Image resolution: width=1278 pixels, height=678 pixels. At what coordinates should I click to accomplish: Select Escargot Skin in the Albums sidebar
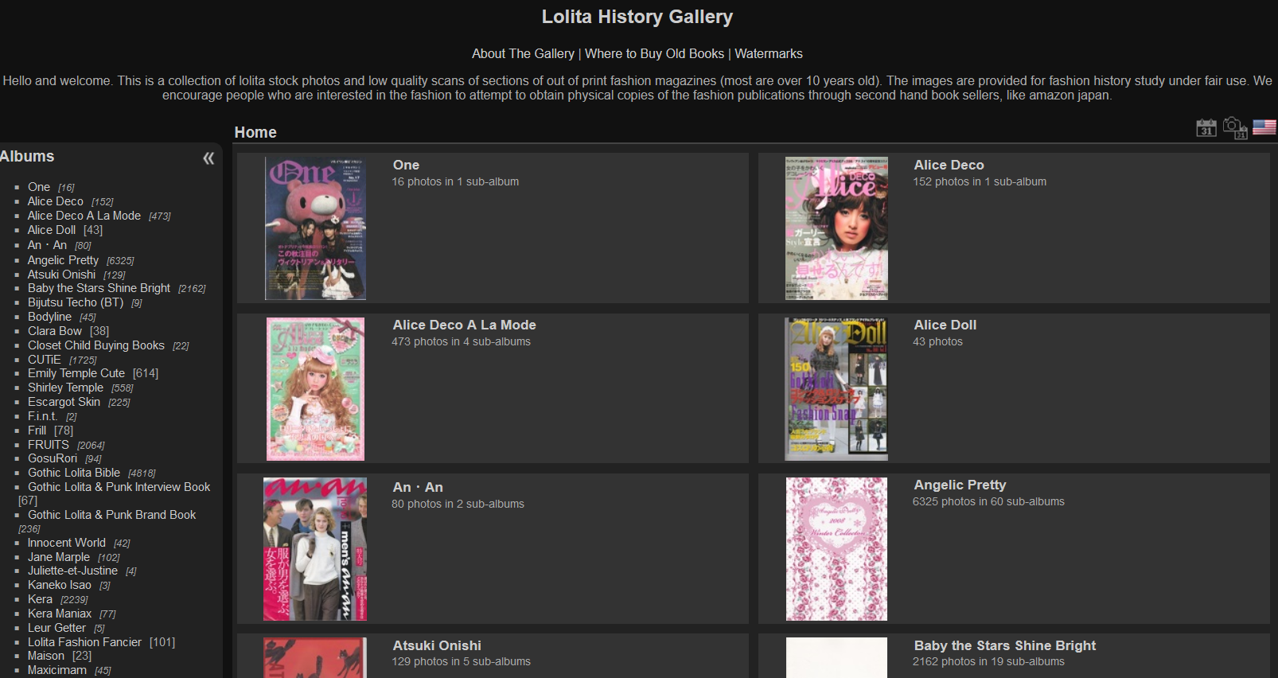[64, 402]
